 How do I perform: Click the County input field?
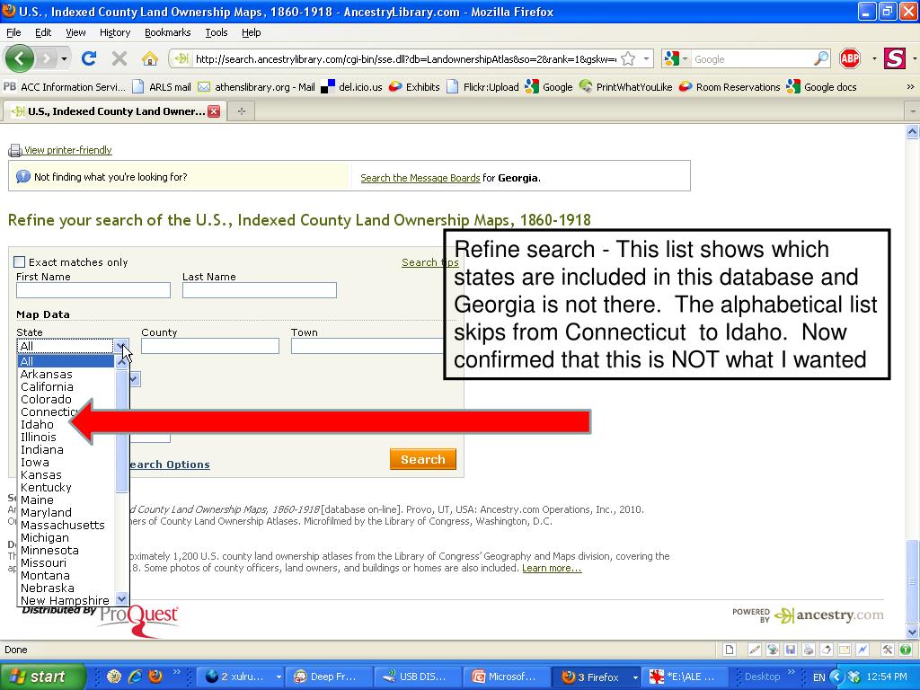coord(210,346)
